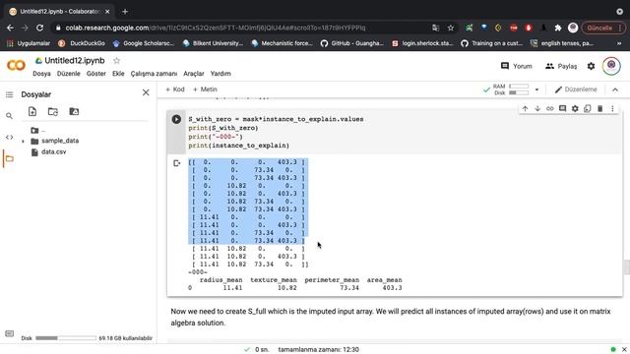Translate page icon in address bar
The image size is (630, 354).
coord(435,28)
